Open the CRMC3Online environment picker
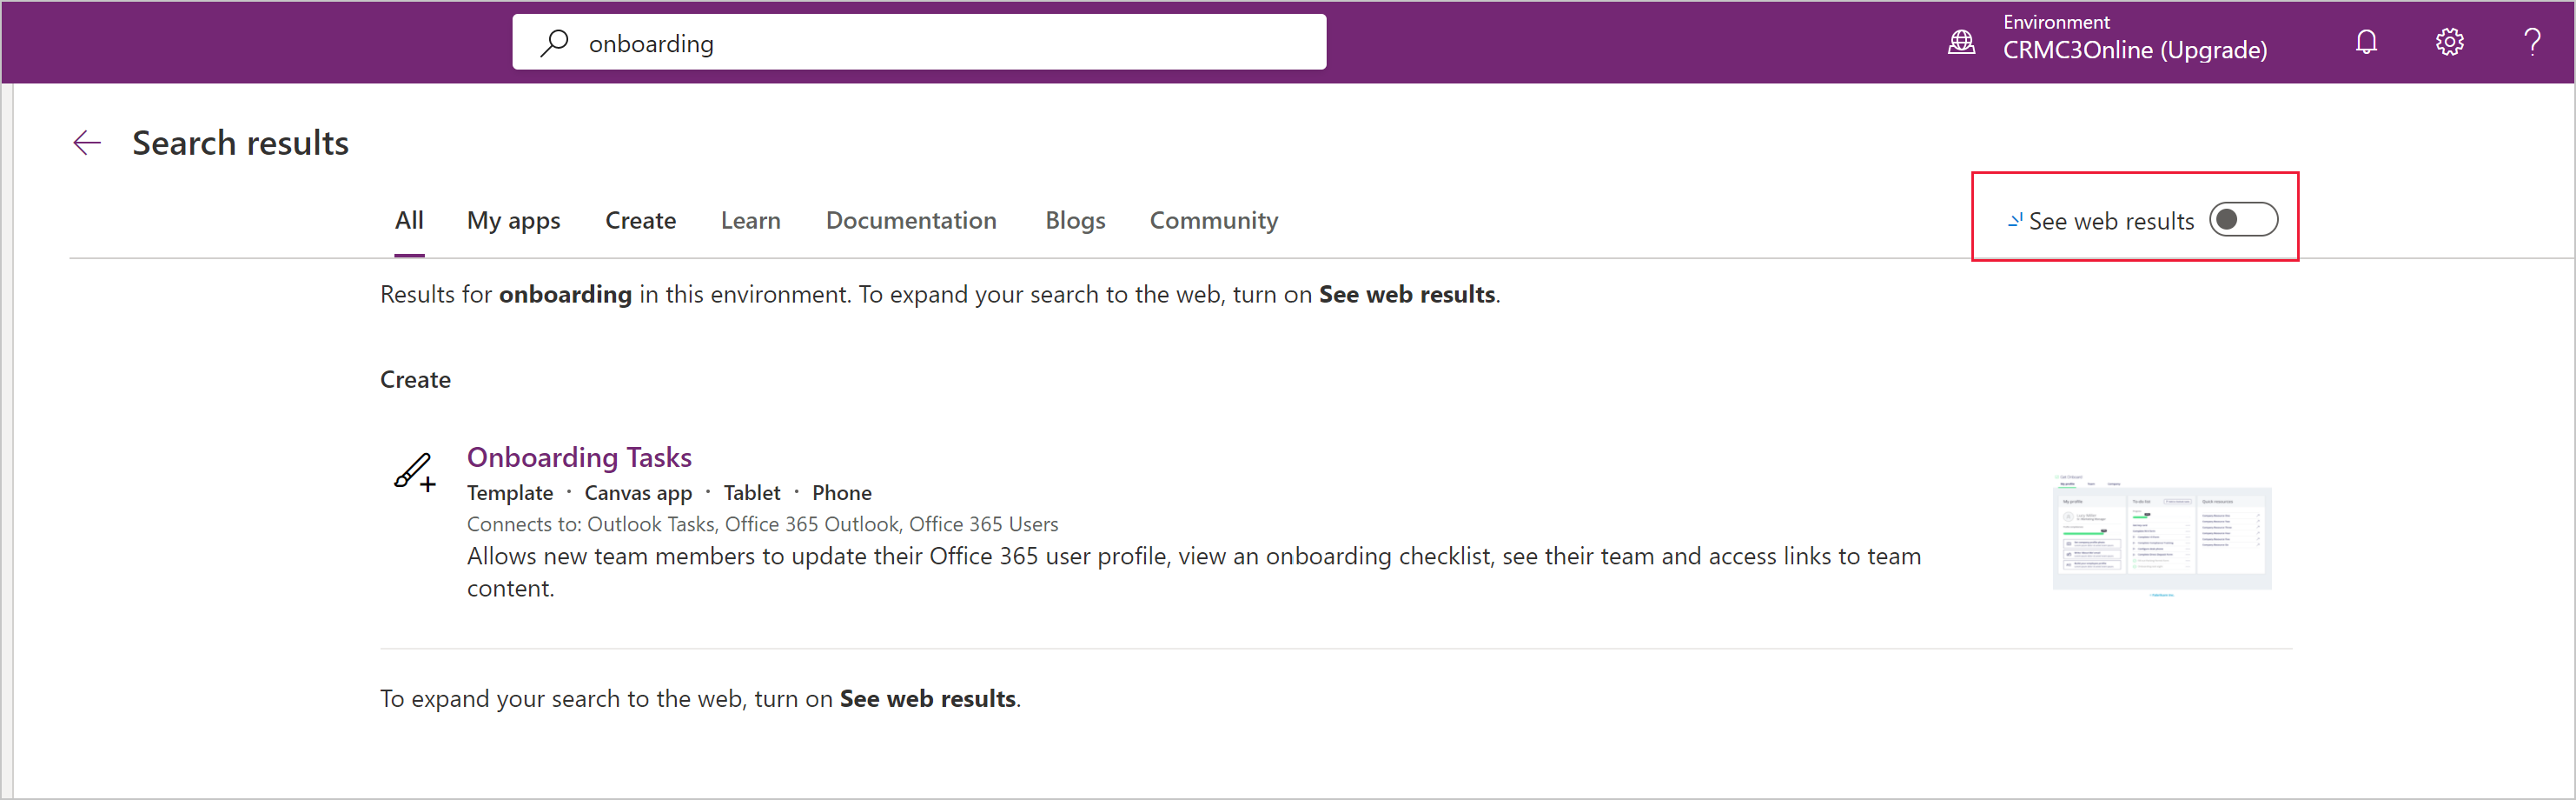The width and height of the screenshot is (2576, 800). [x=2134, y=49]
